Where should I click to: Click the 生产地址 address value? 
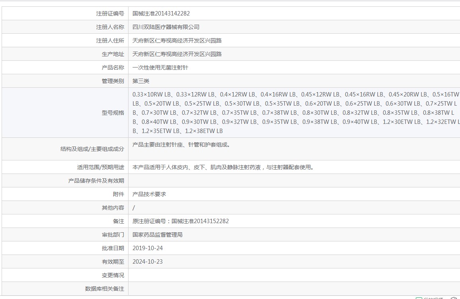coord(177,54)
